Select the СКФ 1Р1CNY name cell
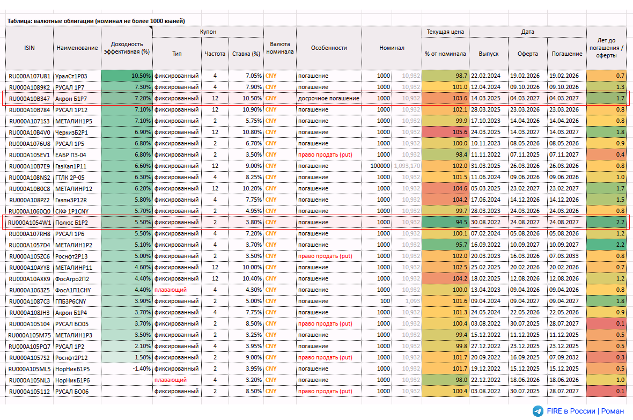The height and width of the screenshot is (420, 633). (x=77, y=211)
